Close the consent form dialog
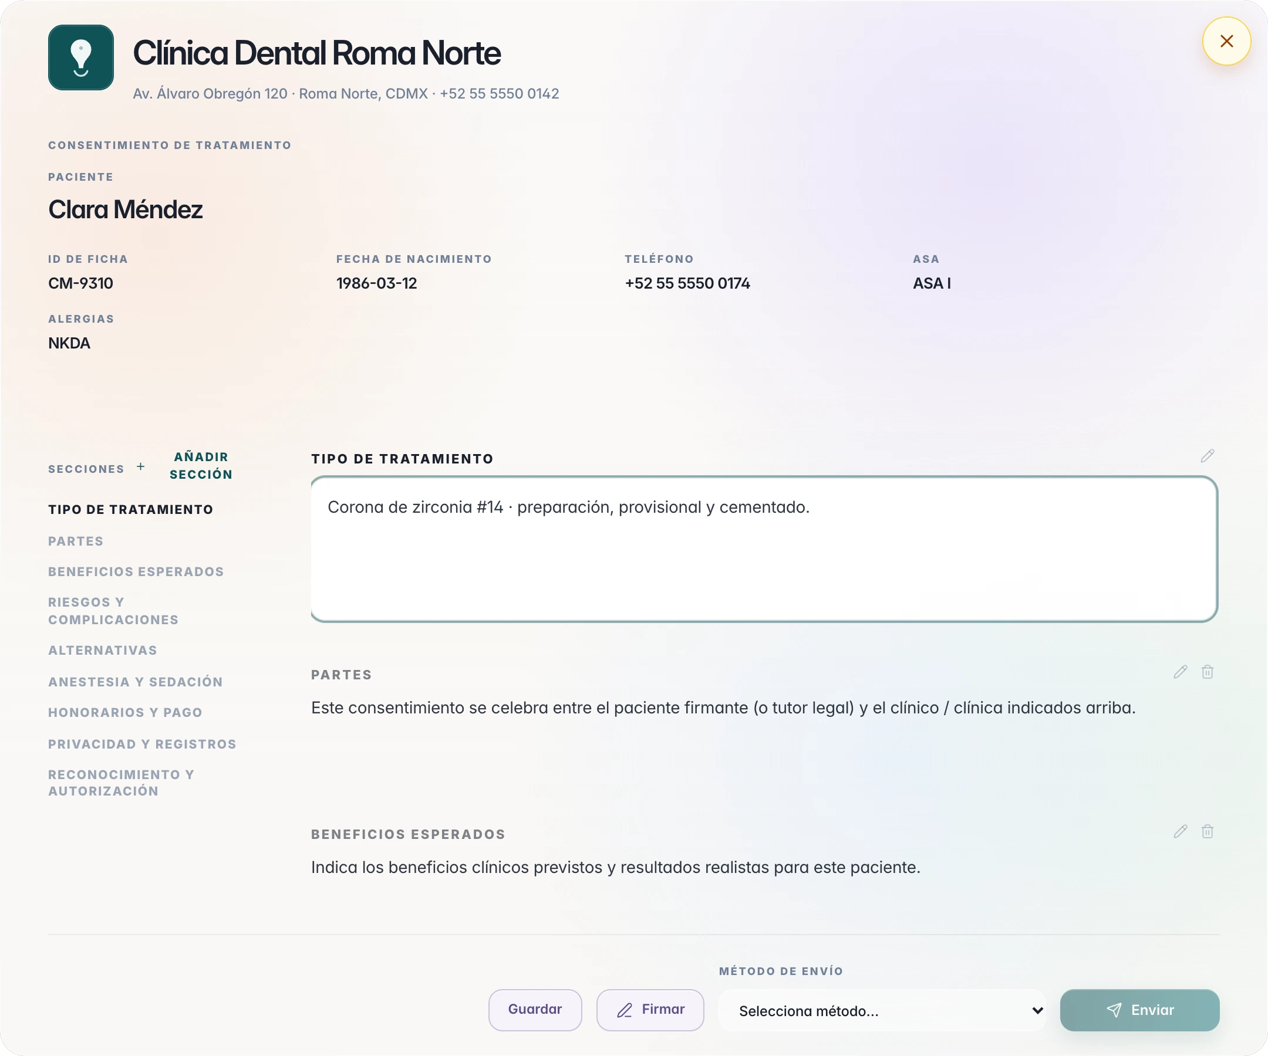Viewport: 1268px width, 1056px height. [1226, 41]
